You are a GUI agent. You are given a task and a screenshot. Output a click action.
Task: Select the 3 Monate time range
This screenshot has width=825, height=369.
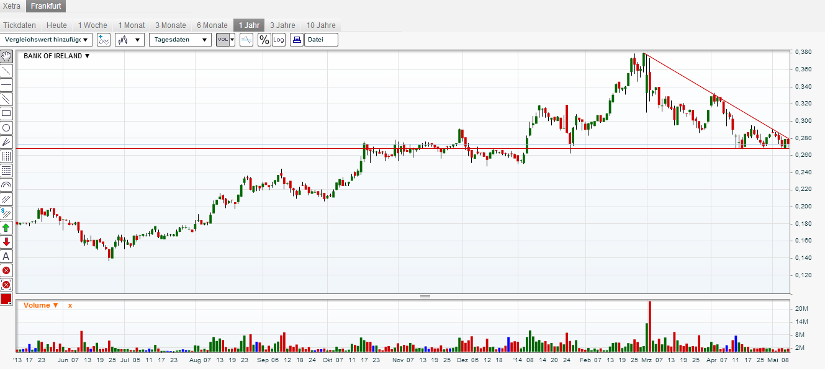(x=171, y=25)
